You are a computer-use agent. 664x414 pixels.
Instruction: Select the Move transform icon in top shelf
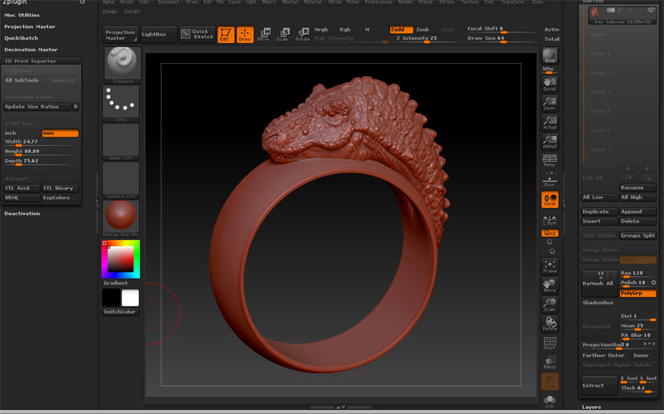(x=264, y=34)
